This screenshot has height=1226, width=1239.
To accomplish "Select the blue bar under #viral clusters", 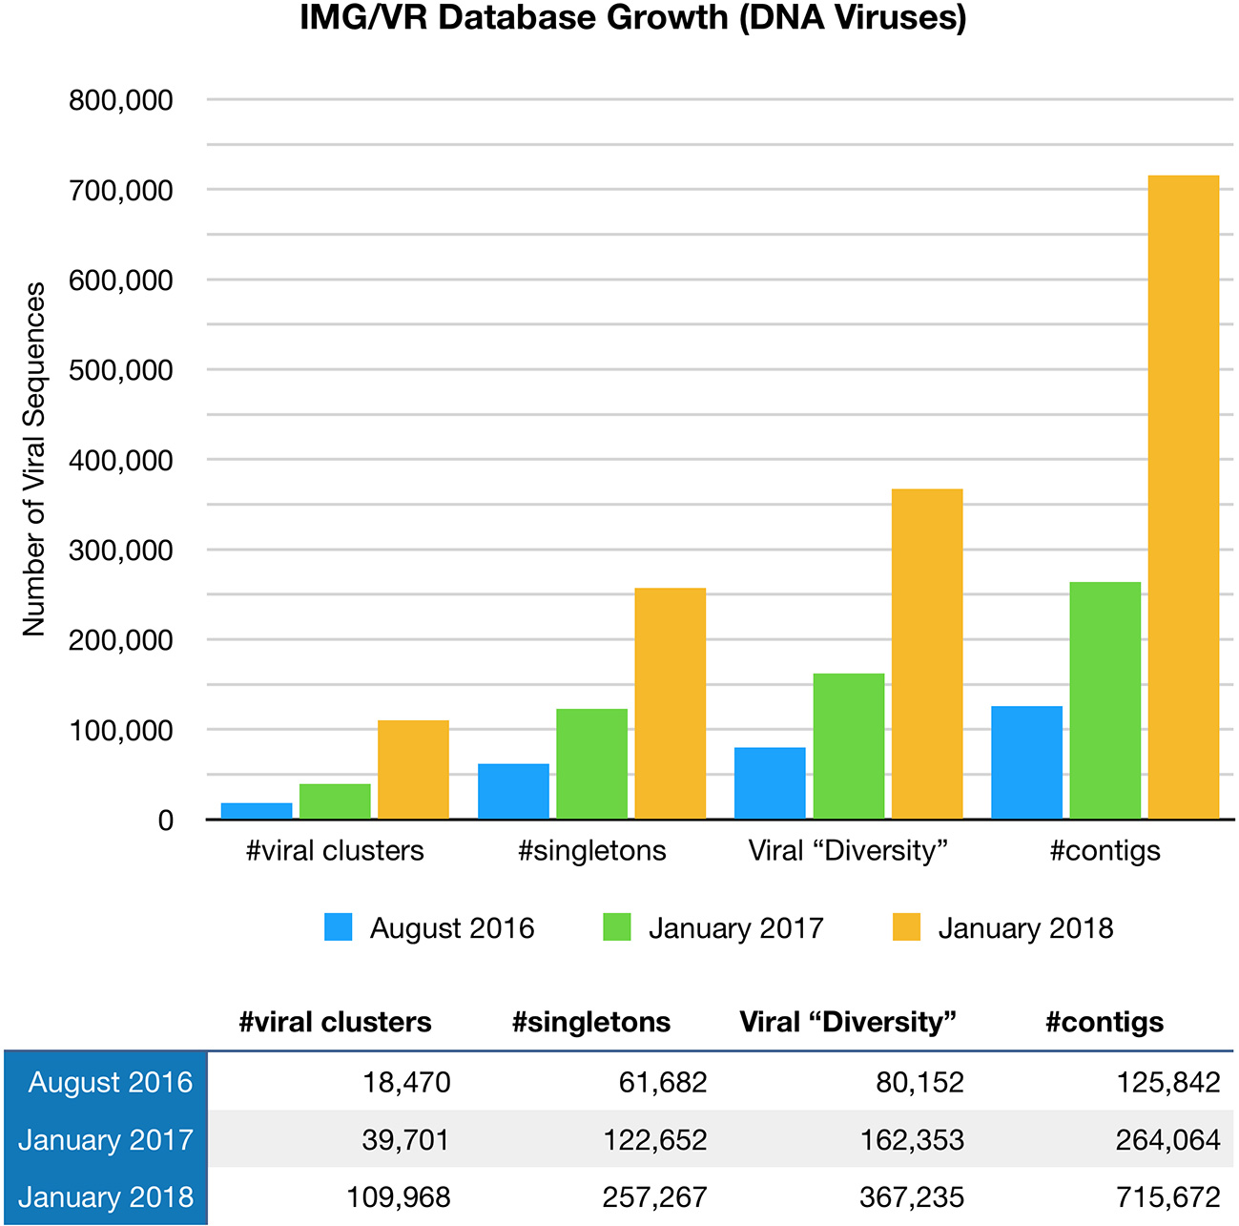I will click(x=257, y=811).
